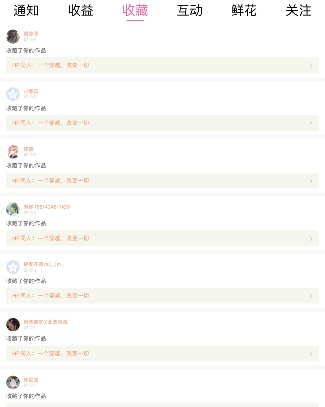Expand arrow on 小蘑菇's collected work

click(311, 123)
